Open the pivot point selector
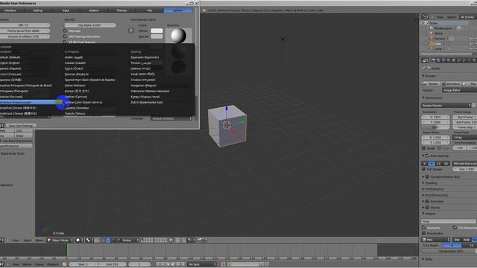Screen dimensions: 477x268 [89, 240]
